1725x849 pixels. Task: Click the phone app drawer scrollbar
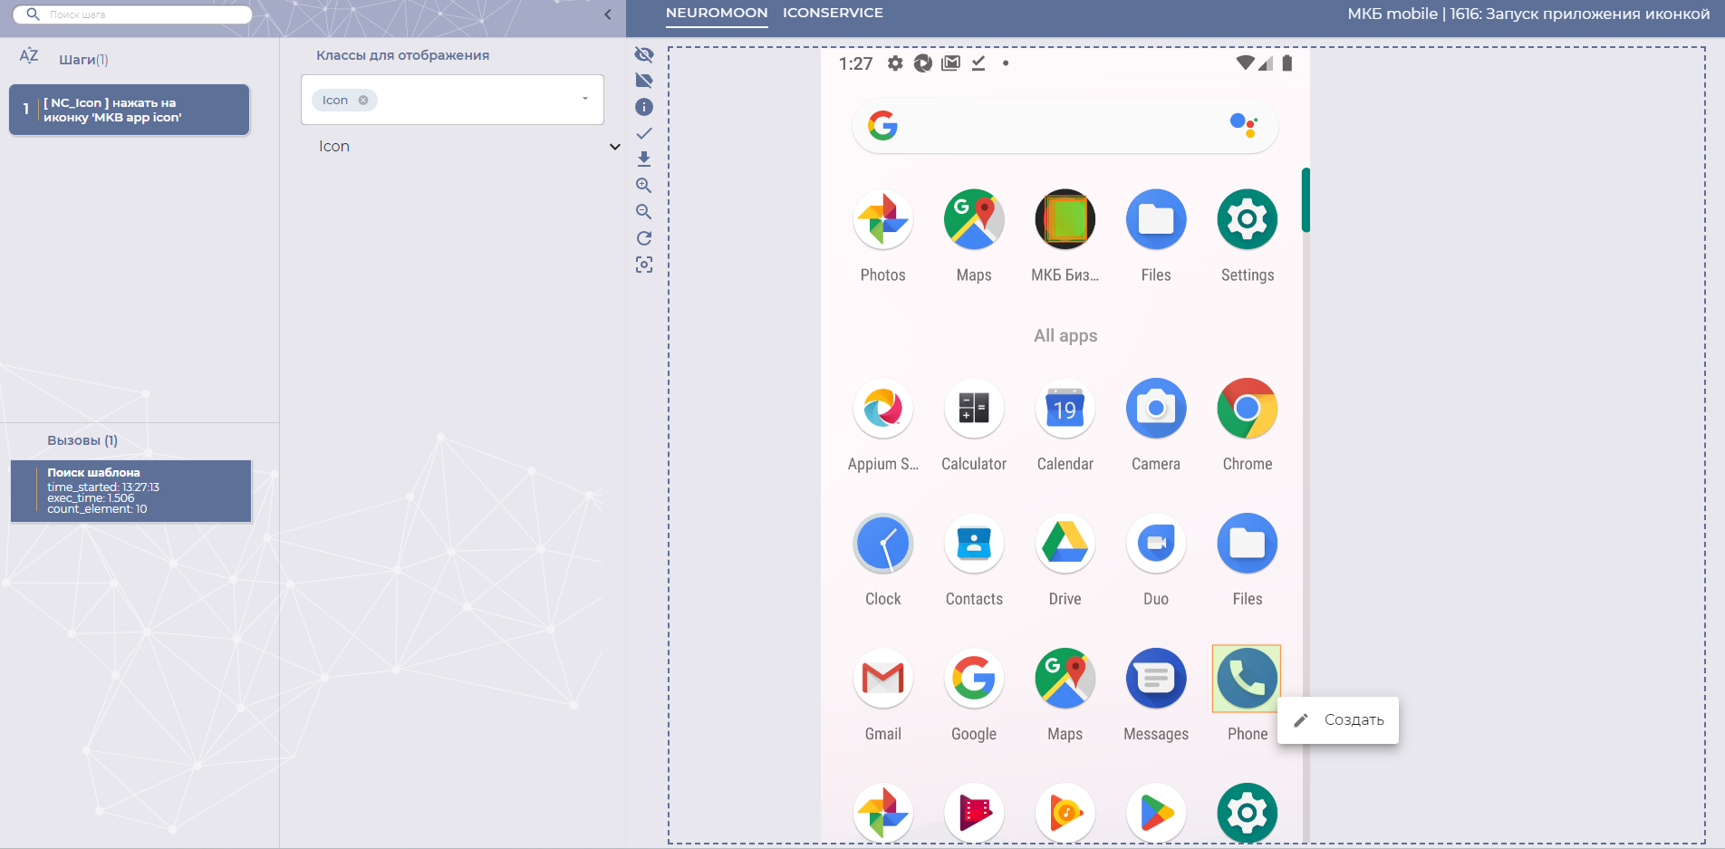1306,200
